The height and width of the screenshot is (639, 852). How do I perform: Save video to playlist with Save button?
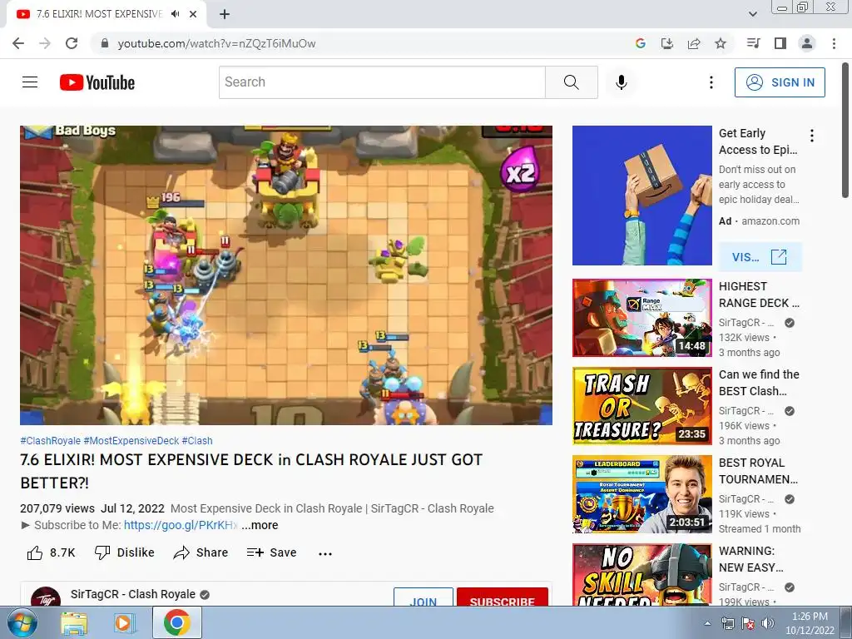point(271,552)
